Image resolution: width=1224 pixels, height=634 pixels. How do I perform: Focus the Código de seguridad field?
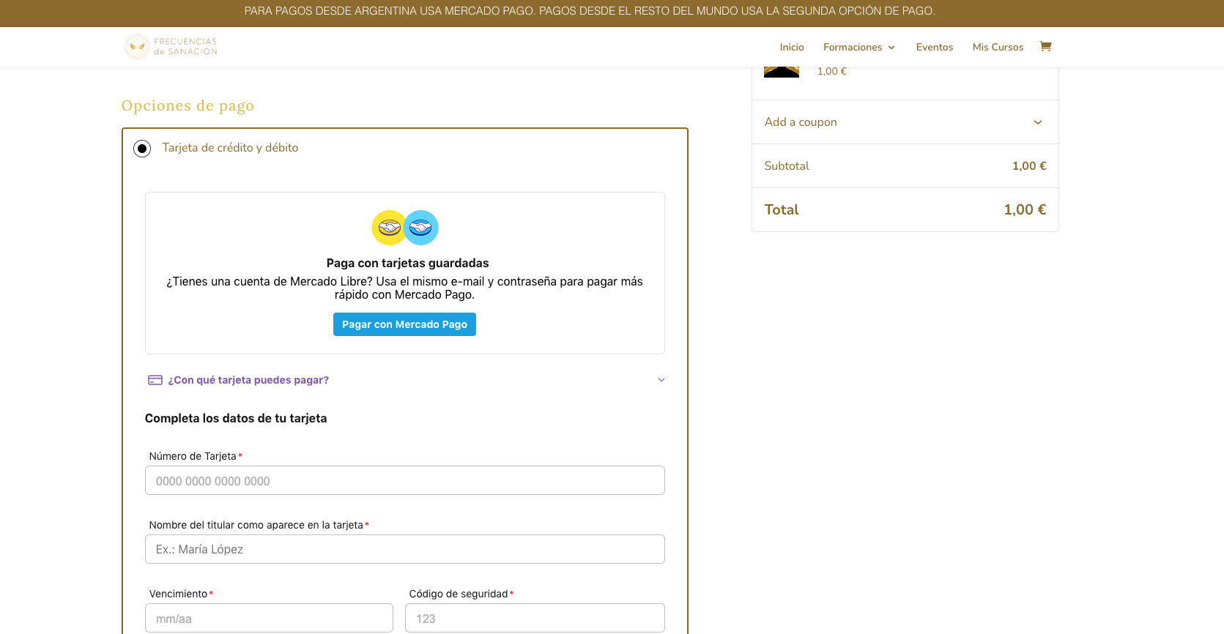[535, 618]
